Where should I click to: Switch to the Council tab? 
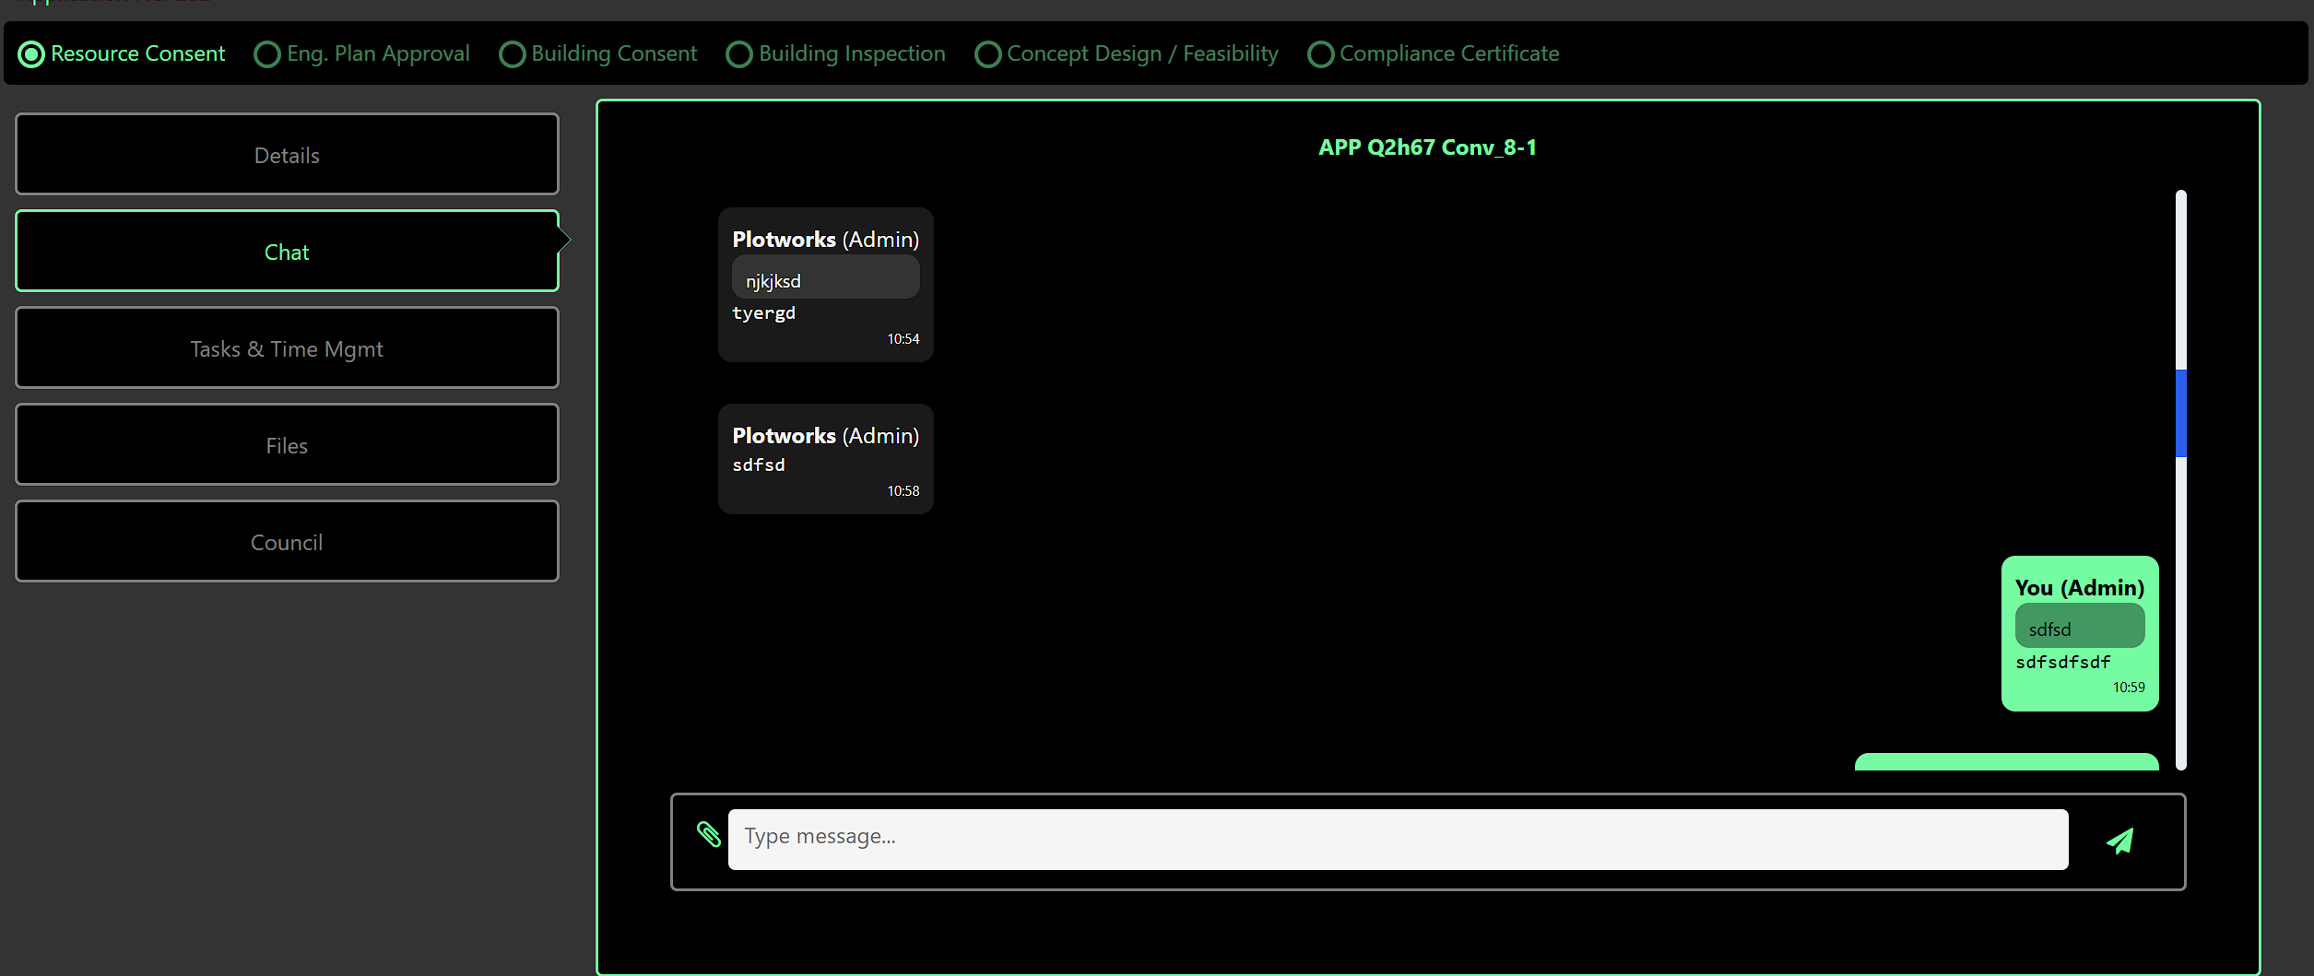pos(287,542)
